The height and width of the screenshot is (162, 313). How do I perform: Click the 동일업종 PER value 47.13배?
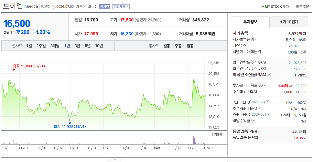coord(299,132)
